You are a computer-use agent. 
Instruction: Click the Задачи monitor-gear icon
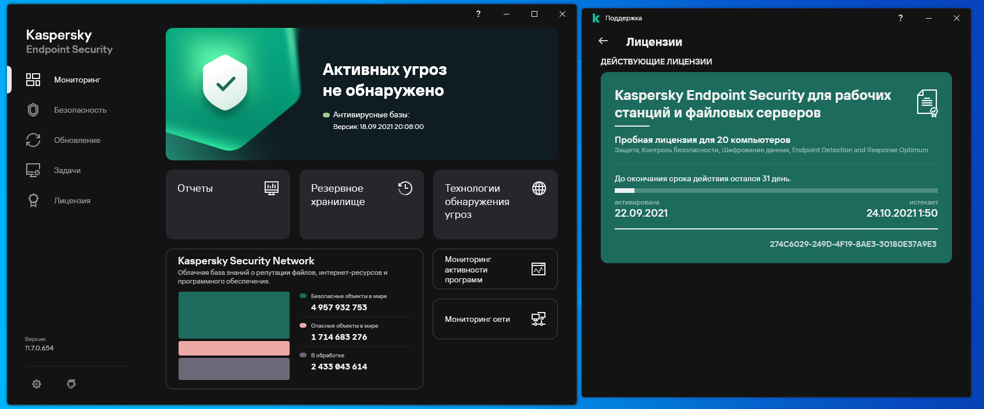33,170
